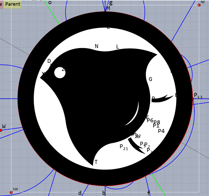
Task: Click the line label "f" at the bottom
Action: click(x=149, y=193)
